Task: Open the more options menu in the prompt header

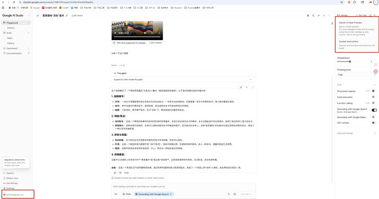Action: pos(329,15)
